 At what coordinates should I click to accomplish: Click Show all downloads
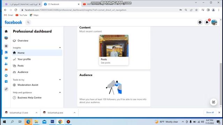pyautogui.click(x=210, y=112)
